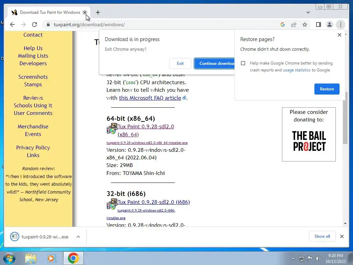Open the Events sidebar link
Viewport: 353px width, 265px height.
click(x=33, y=134)
